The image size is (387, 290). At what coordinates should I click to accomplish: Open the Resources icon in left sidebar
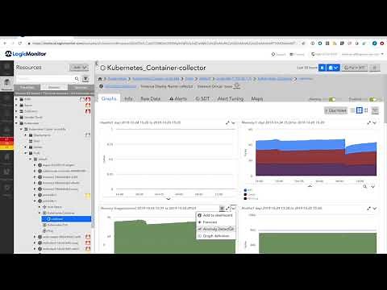pos(6,84)
